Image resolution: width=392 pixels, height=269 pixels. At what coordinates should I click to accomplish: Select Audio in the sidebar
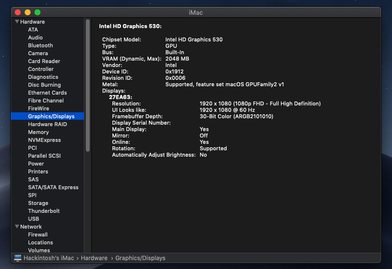click(x=35, y=37)
